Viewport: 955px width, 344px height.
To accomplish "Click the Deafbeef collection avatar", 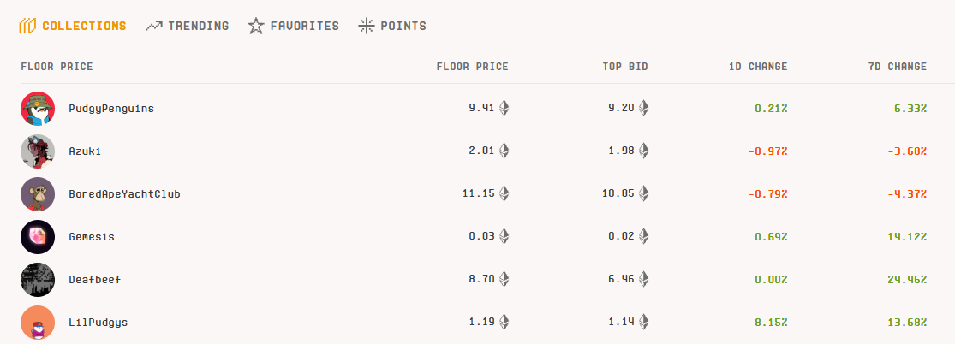I will [x=38, y=280].
